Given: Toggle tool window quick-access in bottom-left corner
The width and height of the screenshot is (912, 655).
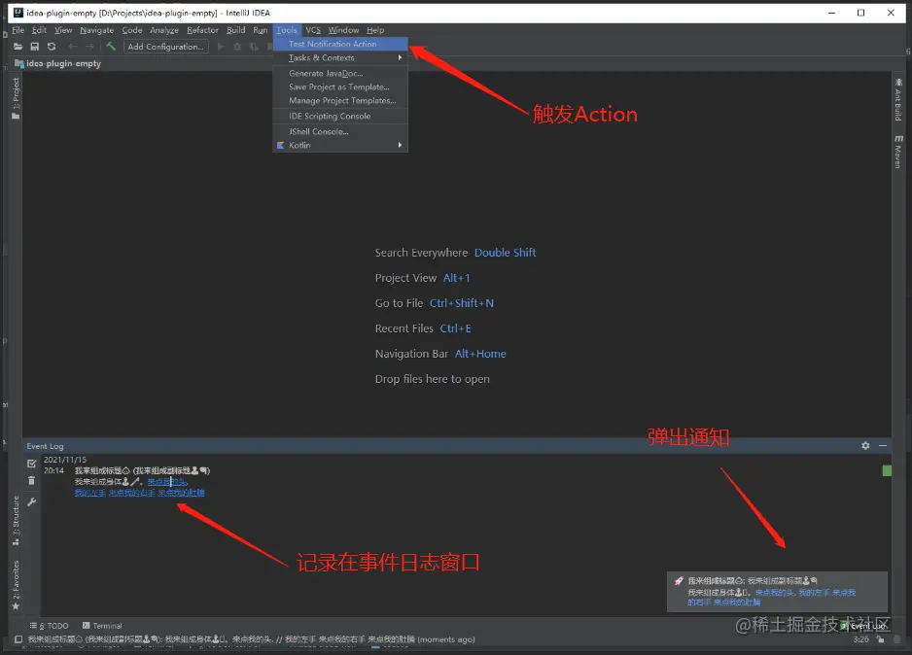Looking at the screenshot, I should [x=18, y=639].
